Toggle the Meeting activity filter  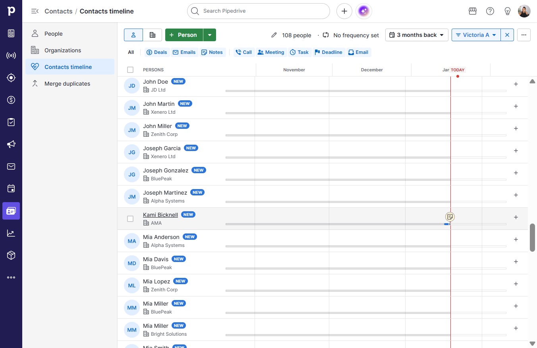(271, 52)
